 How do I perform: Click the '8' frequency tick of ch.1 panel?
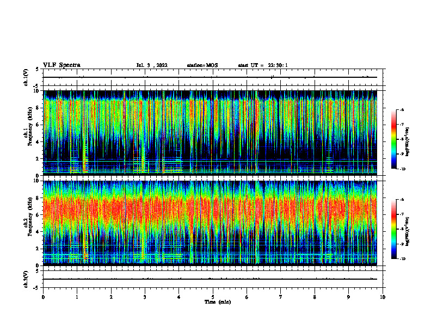(38, 108)
